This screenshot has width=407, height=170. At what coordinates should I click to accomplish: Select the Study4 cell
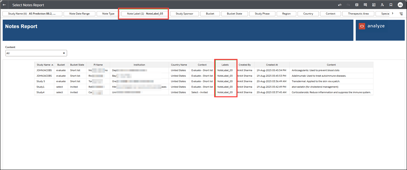[x=45, y=92]
